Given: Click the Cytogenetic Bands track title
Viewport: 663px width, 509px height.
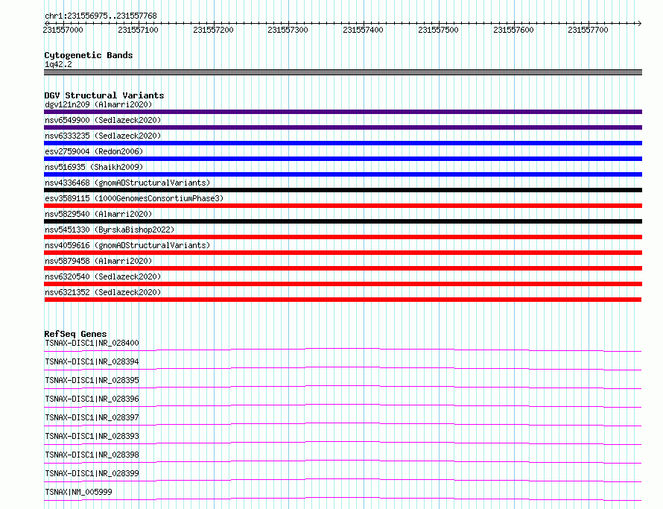Looking at the screenshot, I should [89, 55].
